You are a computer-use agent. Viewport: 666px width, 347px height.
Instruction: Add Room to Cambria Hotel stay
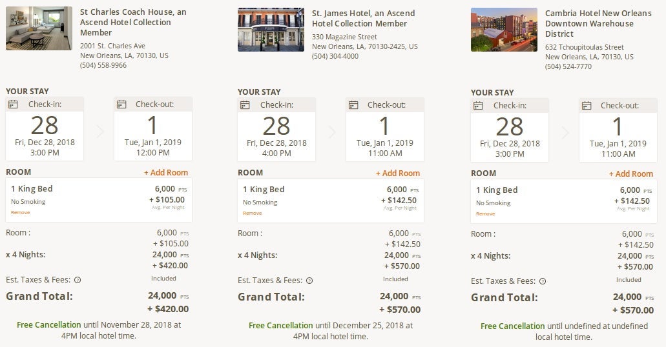[x=631, y=174]
